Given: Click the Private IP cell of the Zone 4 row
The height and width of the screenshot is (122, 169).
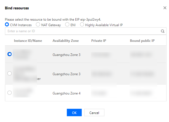Looking at the screenshot, I should (99, 93).
